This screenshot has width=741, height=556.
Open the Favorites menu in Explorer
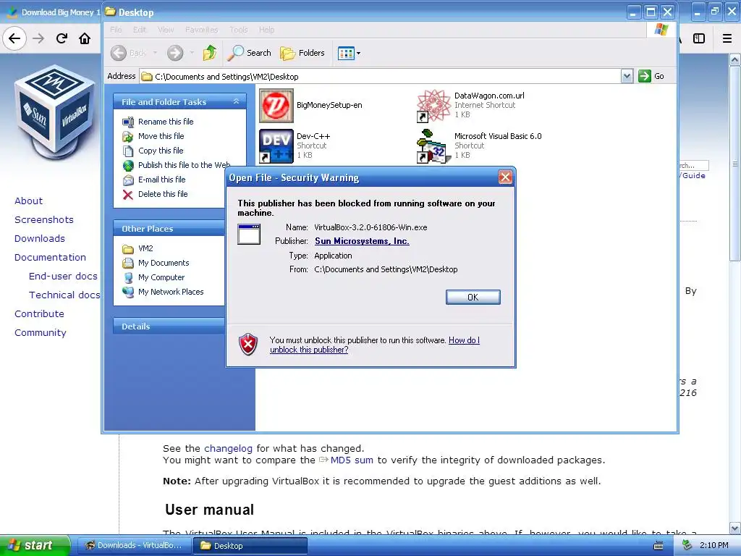click(202, 29)
